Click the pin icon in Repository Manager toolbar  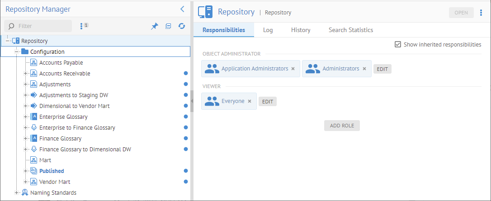point(155,27)
